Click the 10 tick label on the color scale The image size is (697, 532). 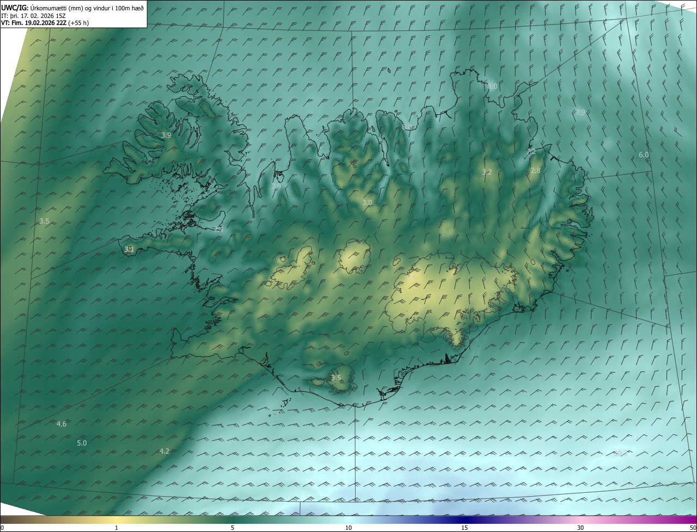[348, 528]
